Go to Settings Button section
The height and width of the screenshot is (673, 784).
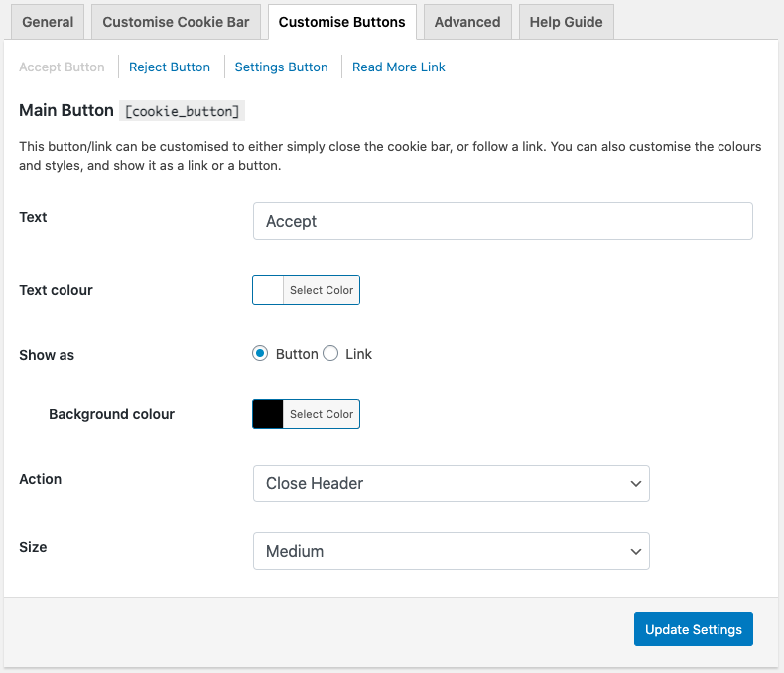click(x=281, y=67)
